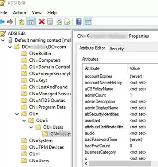Click the Up One Level folder icon

pyautogui.click(x=21, y=22)
